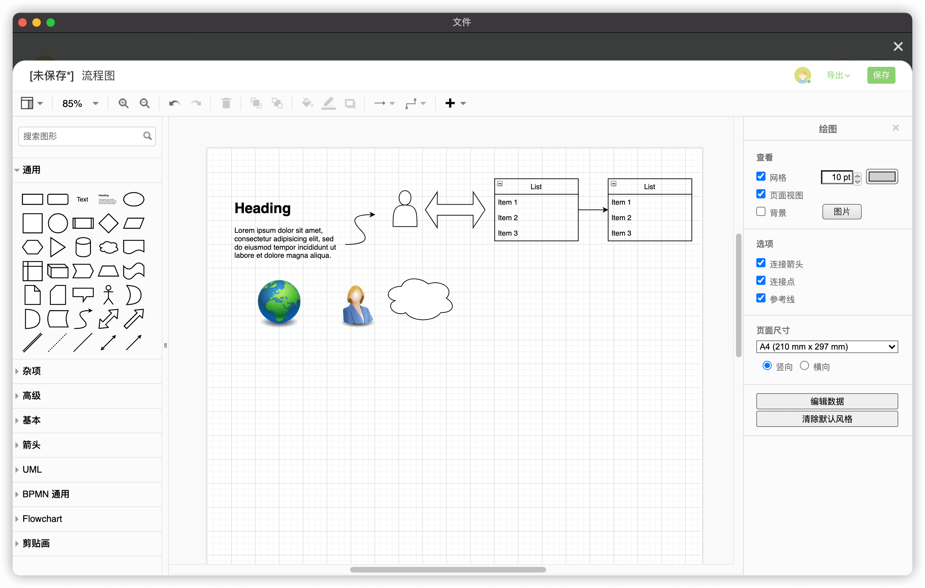Click the shadow toggle icon in toolbar
Screen dimensions: 925x588
350,103
